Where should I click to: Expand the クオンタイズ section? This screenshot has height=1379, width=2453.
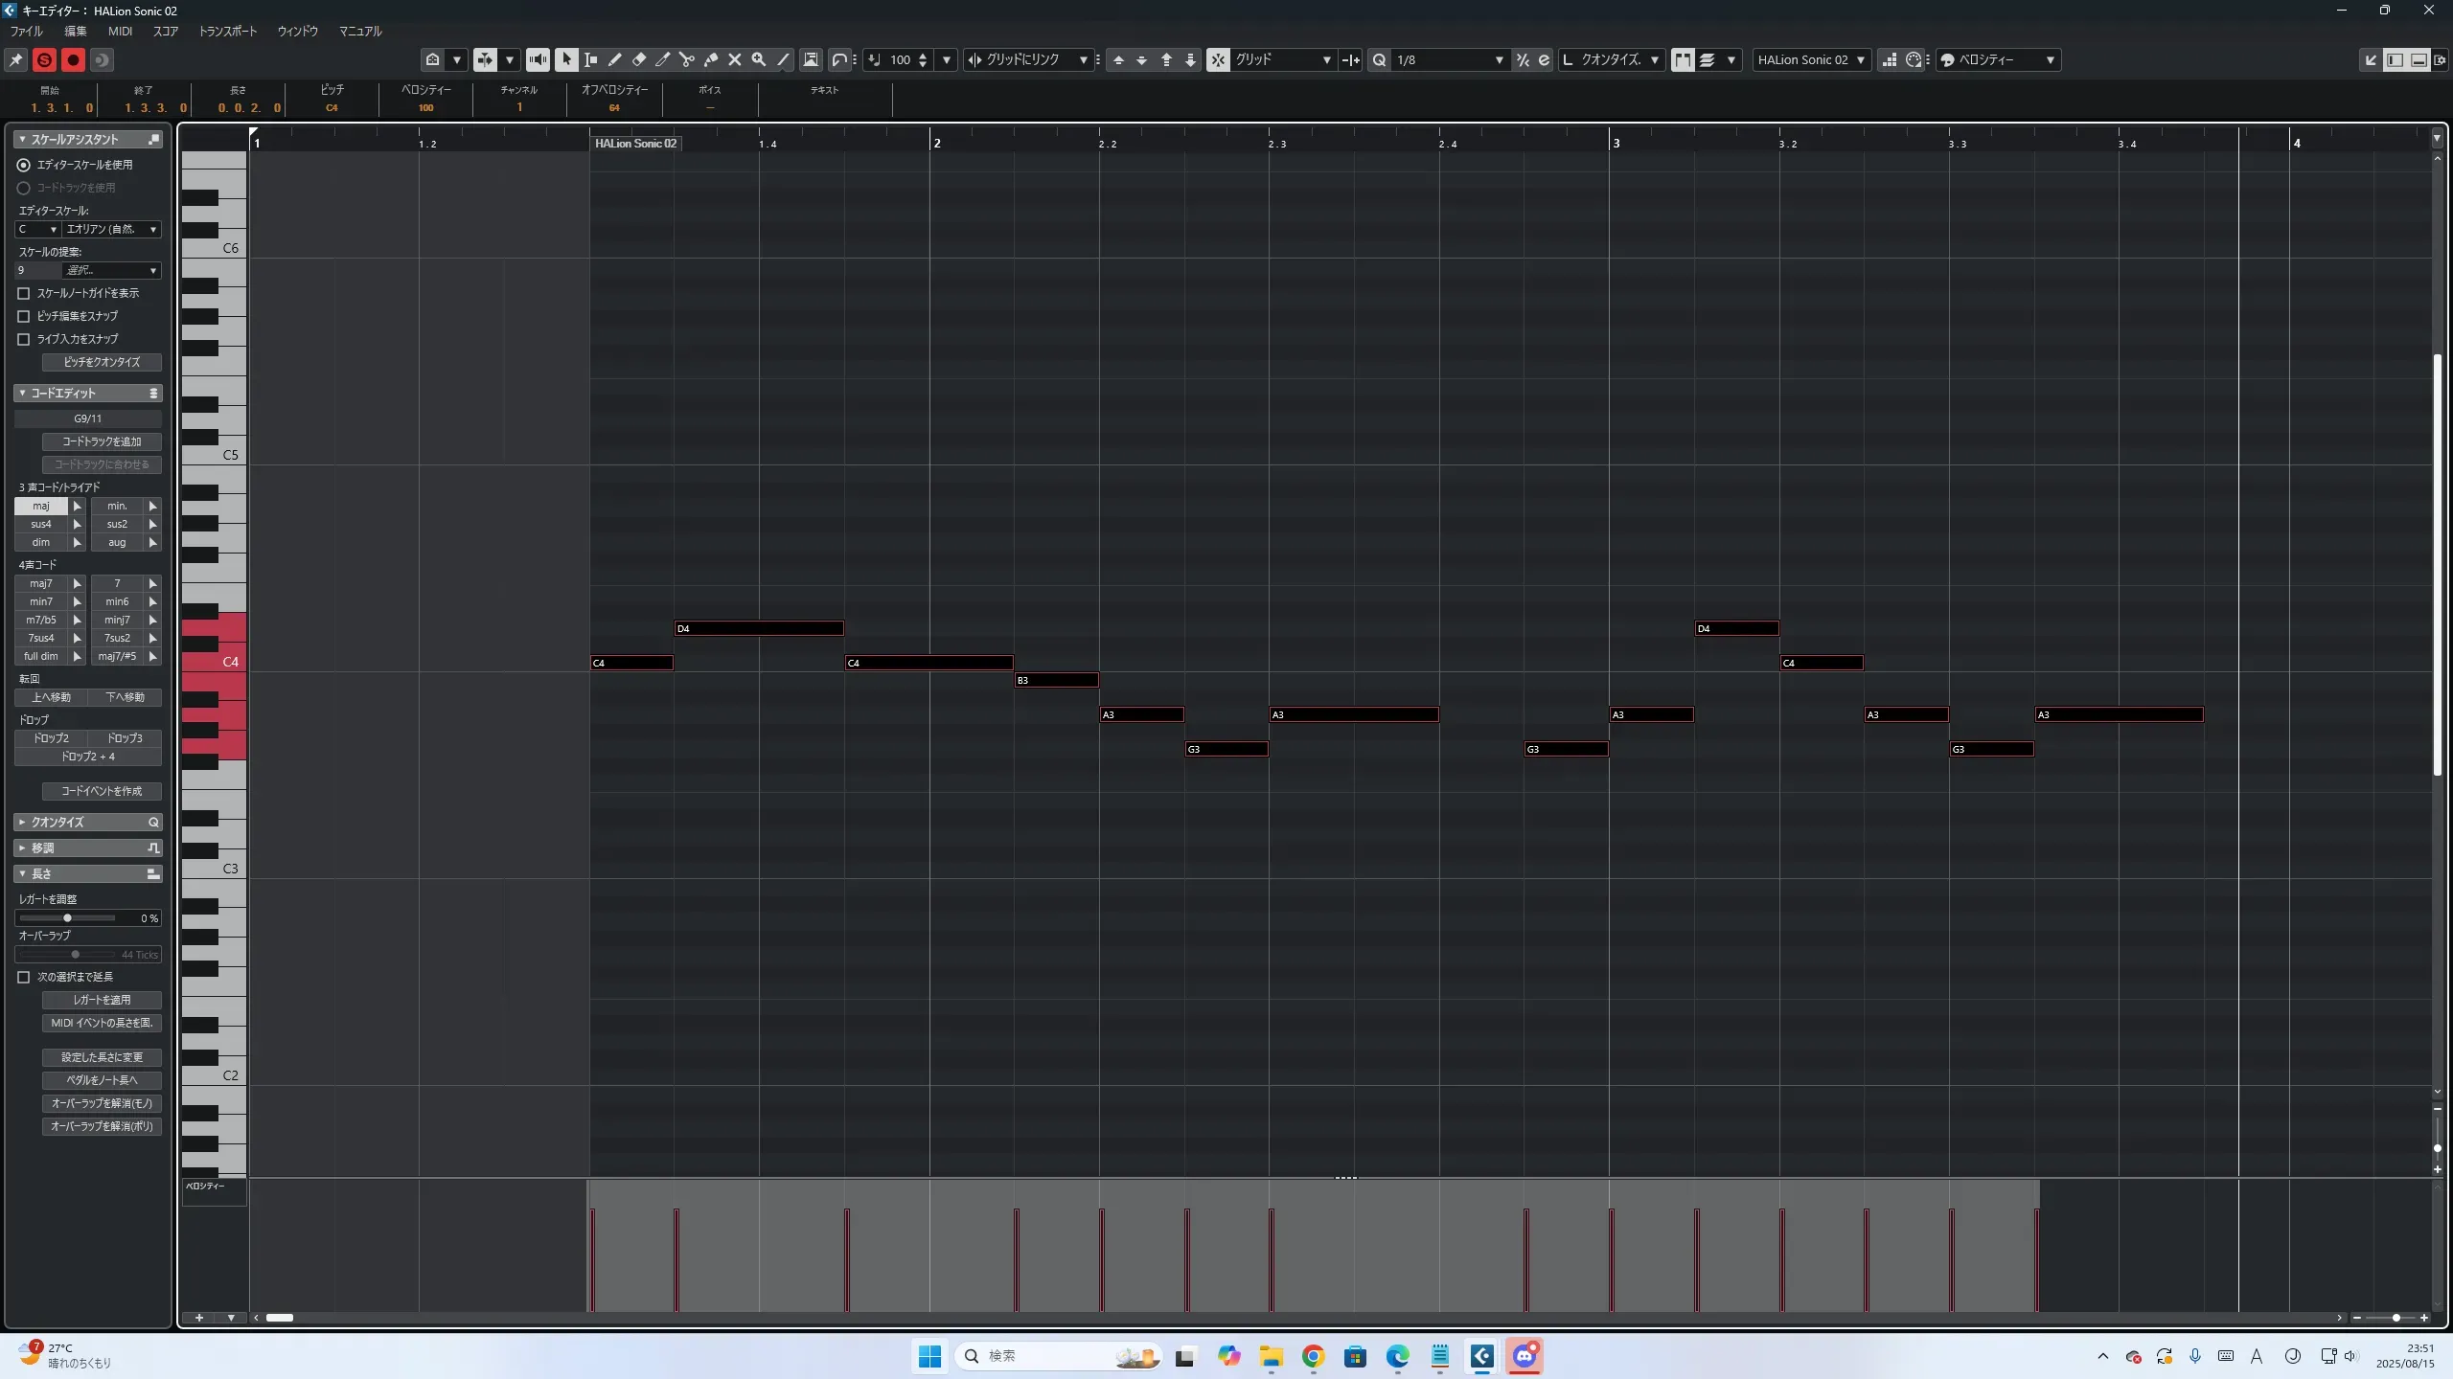coord(57,822)
